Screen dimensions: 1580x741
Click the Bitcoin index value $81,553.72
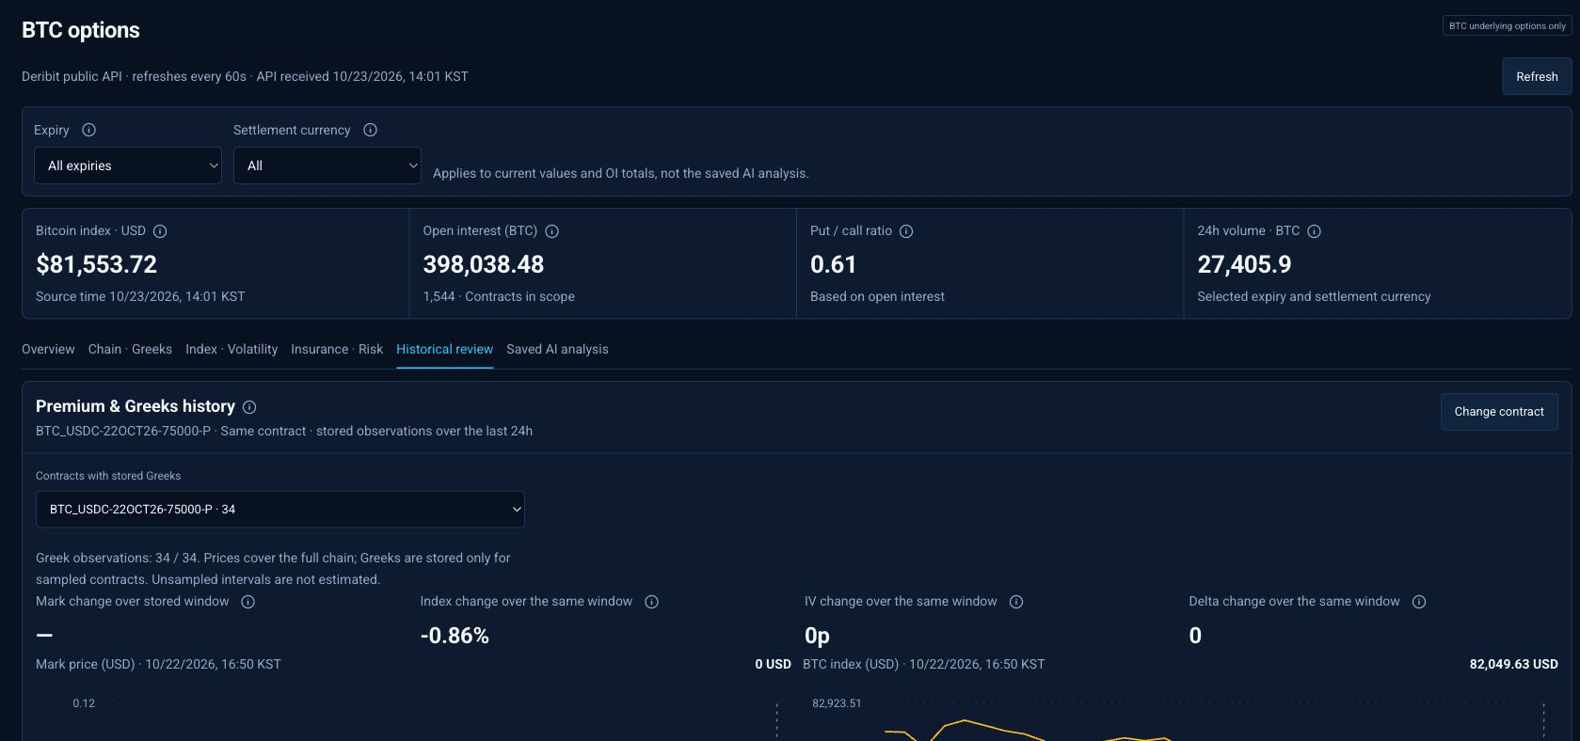[96, 265]
